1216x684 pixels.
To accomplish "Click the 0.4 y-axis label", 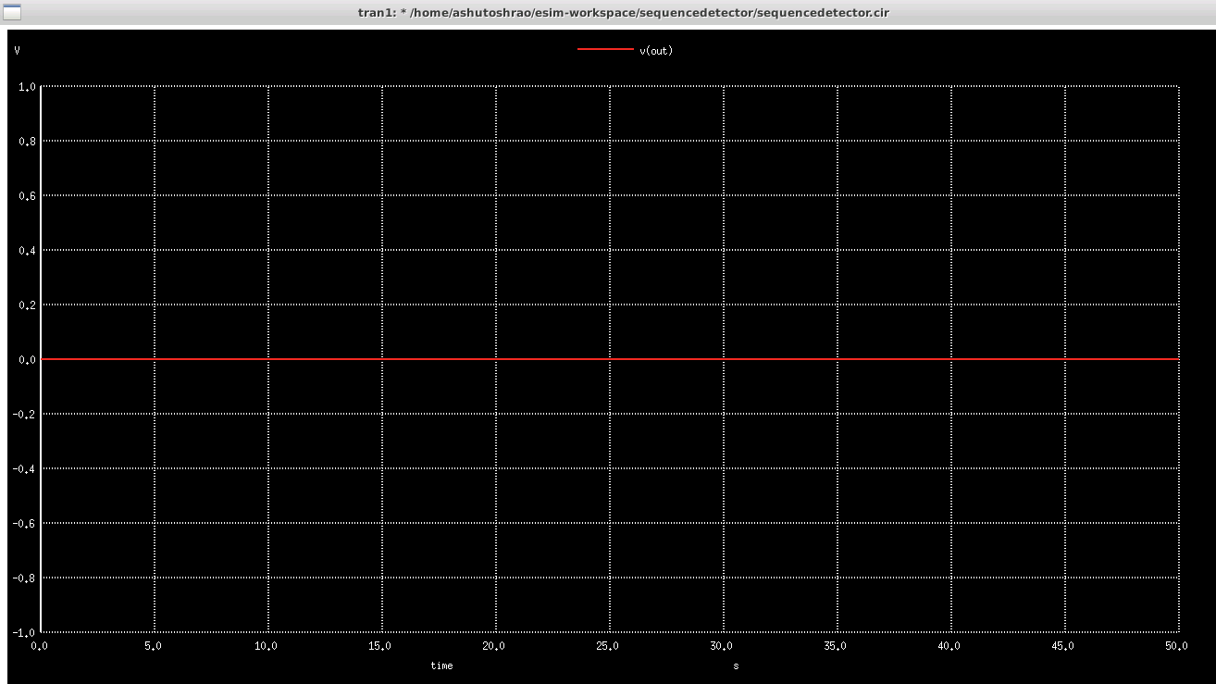I will coord(27,251).
